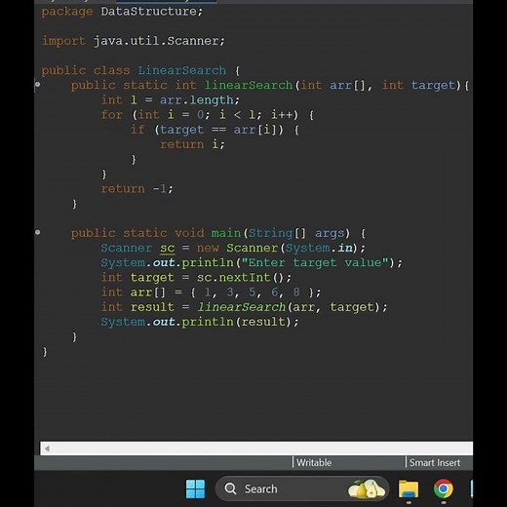Screen dimensions: 507x507
Task: Click the 'linearSearch' method declaration name
Action: tap(249, 85)
